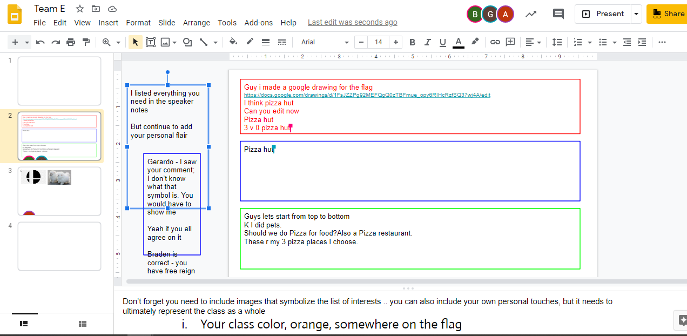Open the Border color pencil

point(250,42)
